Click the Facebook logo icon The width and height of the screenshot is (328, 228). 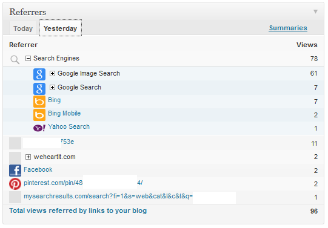coord(15,171)
